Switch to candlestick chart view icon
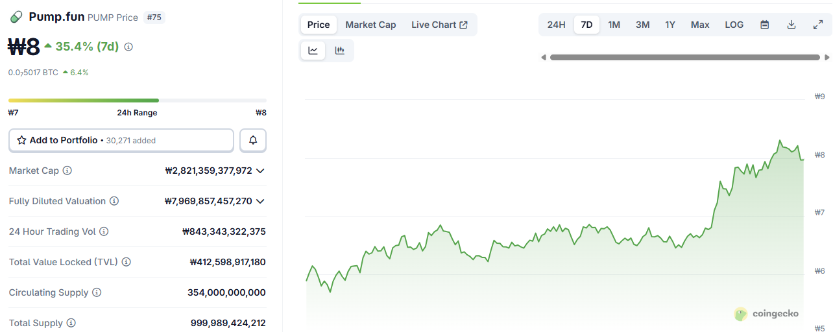 click(339, 51)
